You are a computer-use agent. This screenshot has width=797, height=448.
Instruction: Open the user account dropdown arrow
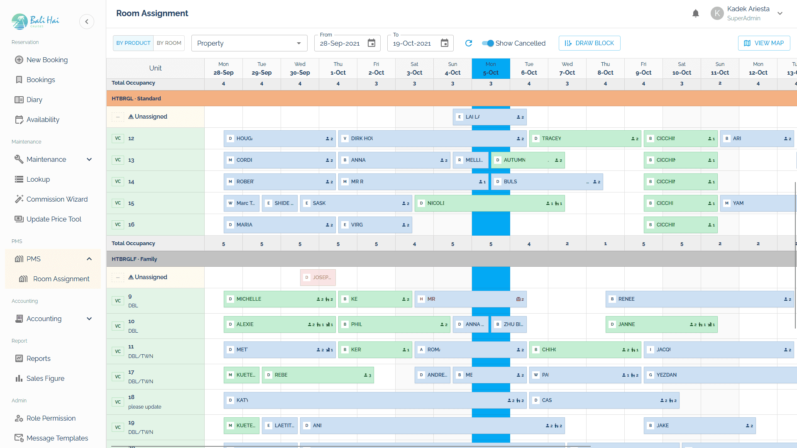click(x=780, y=13)
